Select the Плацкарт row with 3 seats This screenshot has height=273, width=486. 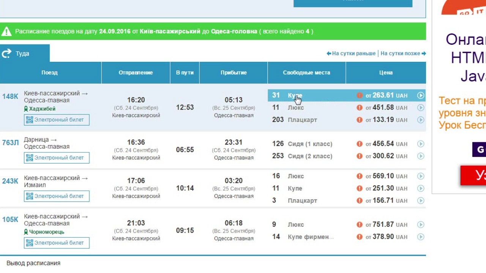347,200
